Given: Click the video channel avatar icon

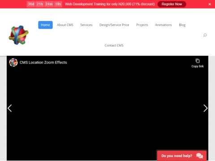Looking at the screenshot, I should 13,63.
